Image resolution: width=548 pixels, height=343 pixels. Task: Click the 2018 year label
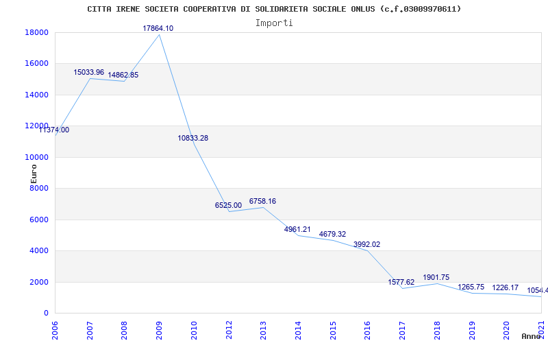tap(437, 331)
